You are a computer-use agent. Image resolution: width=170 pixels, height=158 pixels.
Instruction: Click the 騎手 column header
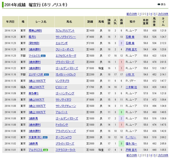click(133, 22)
